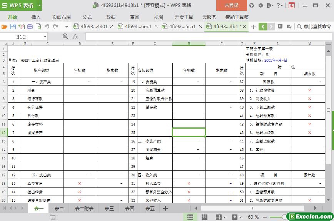Switch to the 开始 ribbon tab
This screenshot has width=334, height=221.
coord(12,17)
